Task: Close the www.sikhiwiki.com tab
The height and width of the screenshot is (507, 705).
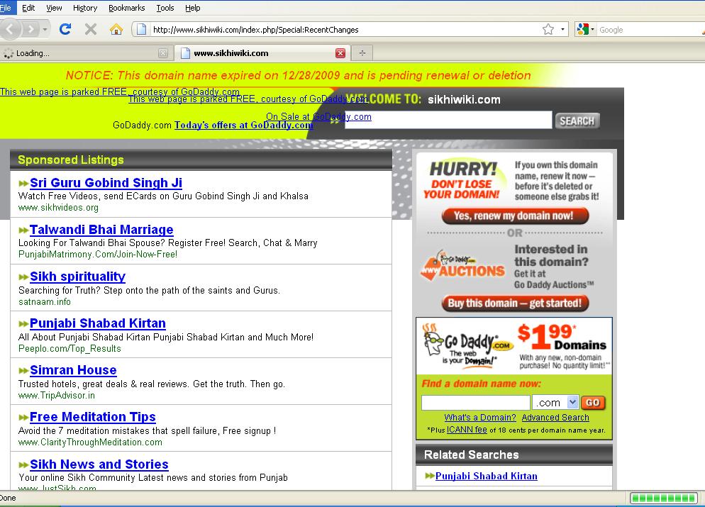Action: pyautogui.click(x=340, y=53)
